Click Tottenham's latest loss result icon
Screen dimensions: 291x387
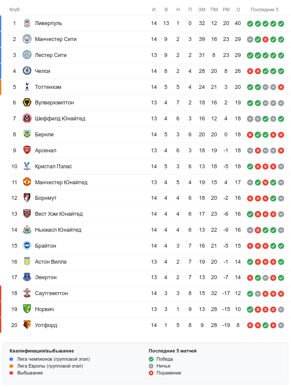pyautogui.click(x=281, y=87)
